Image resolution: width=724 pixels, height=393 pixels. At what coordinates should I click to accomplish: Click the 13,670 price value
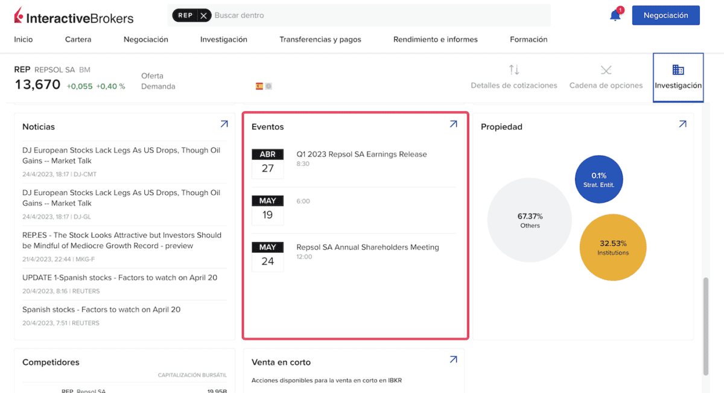[37, 85]
